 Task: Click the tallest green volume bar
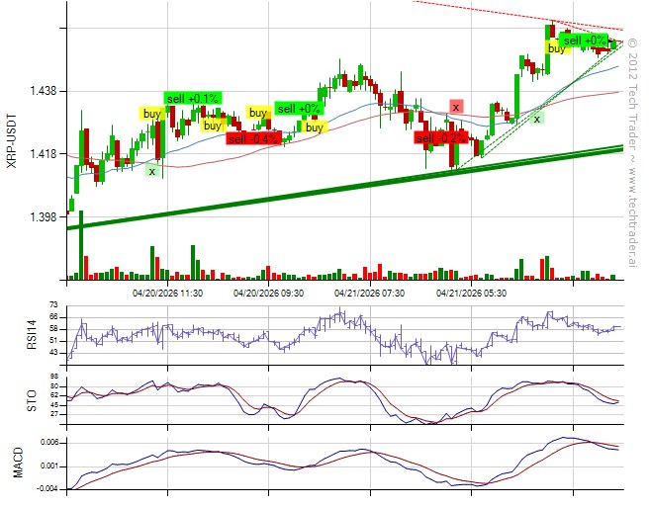coord(81,245)
